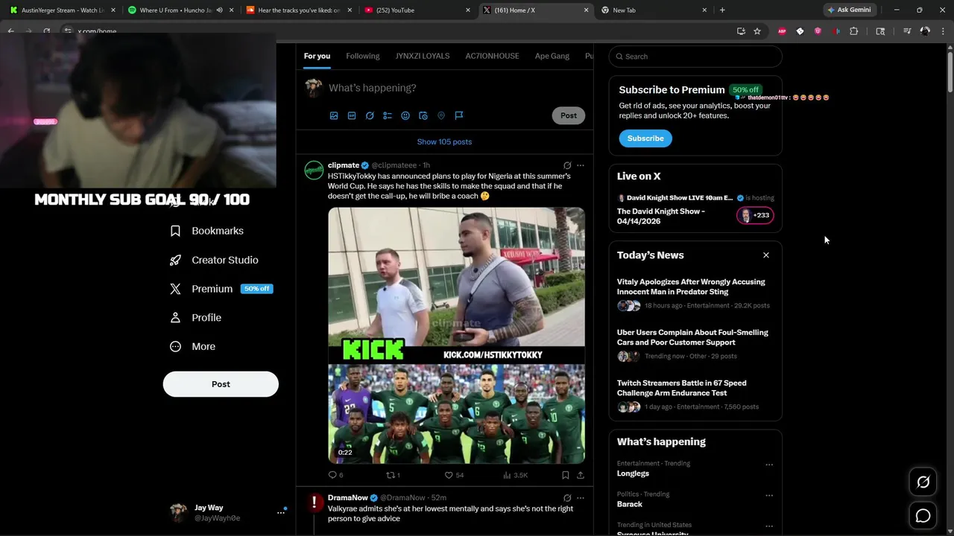Open Grok floating button
This screenshot has width=954, height=536.
click(923, 482)
